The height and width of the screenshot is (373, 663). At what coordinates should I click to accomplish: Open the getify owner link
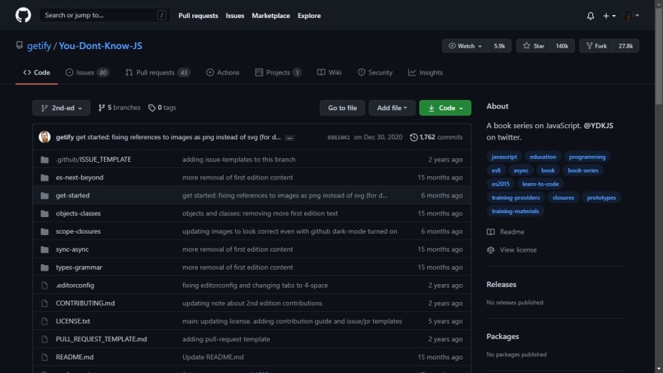pyautogui.click(x=39, y=46)
